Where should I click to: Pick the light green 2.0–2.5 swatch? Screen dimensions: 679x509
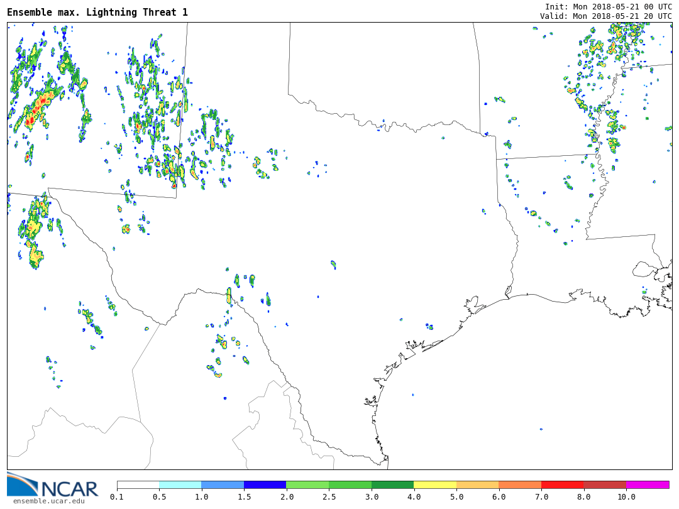pos(307,485)
